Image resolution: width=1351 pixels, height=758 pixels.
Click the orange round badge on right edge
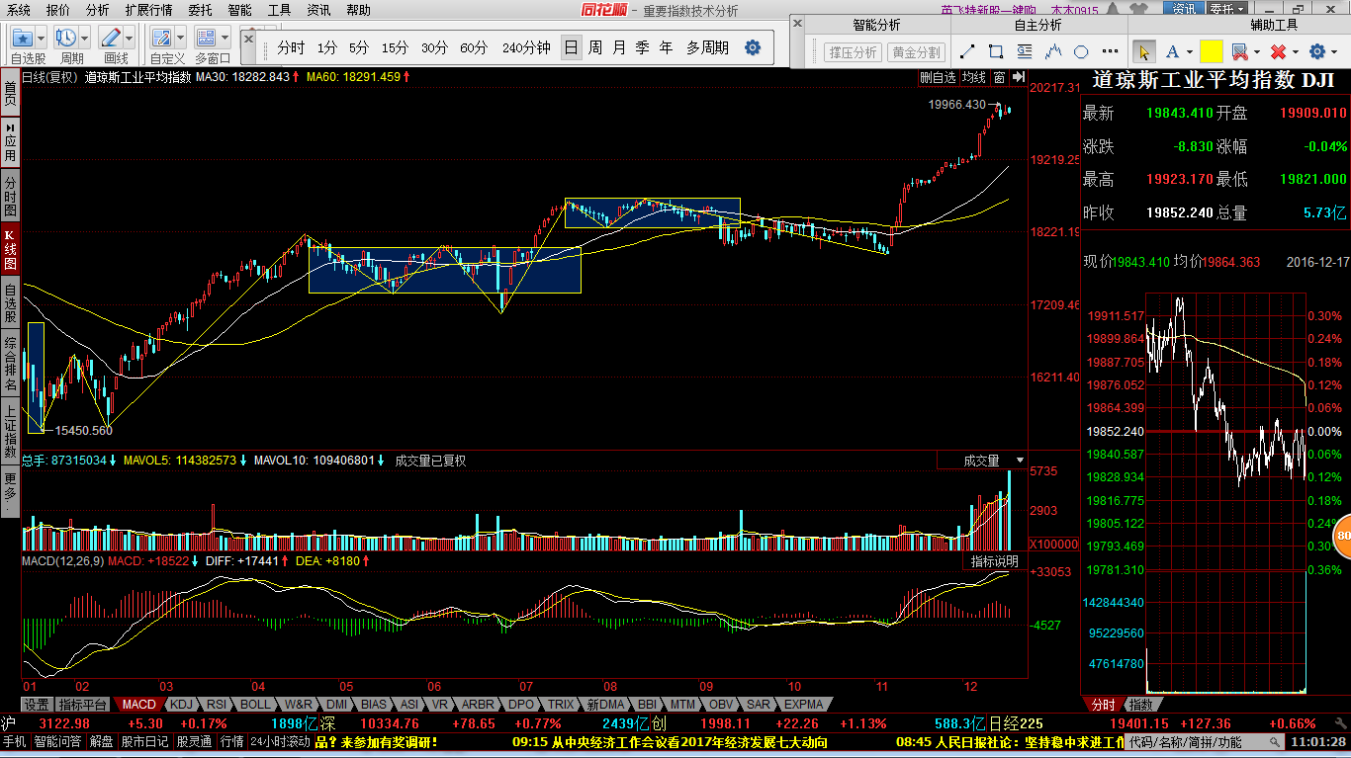pyautogui.click(x=1343, y=537)
